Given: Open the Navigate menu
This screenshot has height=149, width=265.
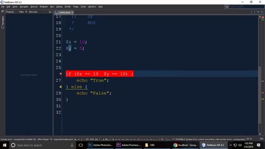Looking at the screenshot, I should (24, 7).
